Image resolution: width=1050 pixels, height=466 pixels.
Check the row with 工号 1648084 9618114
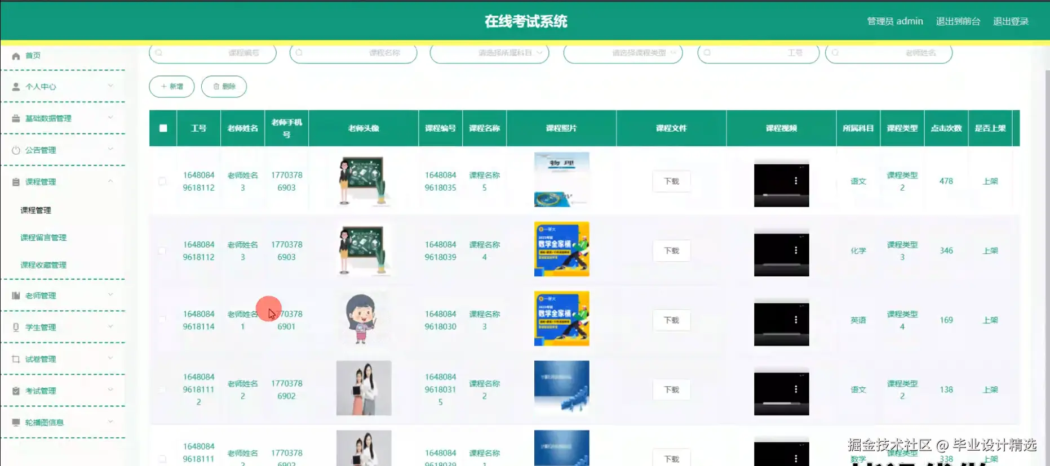[x=162, y=320]
